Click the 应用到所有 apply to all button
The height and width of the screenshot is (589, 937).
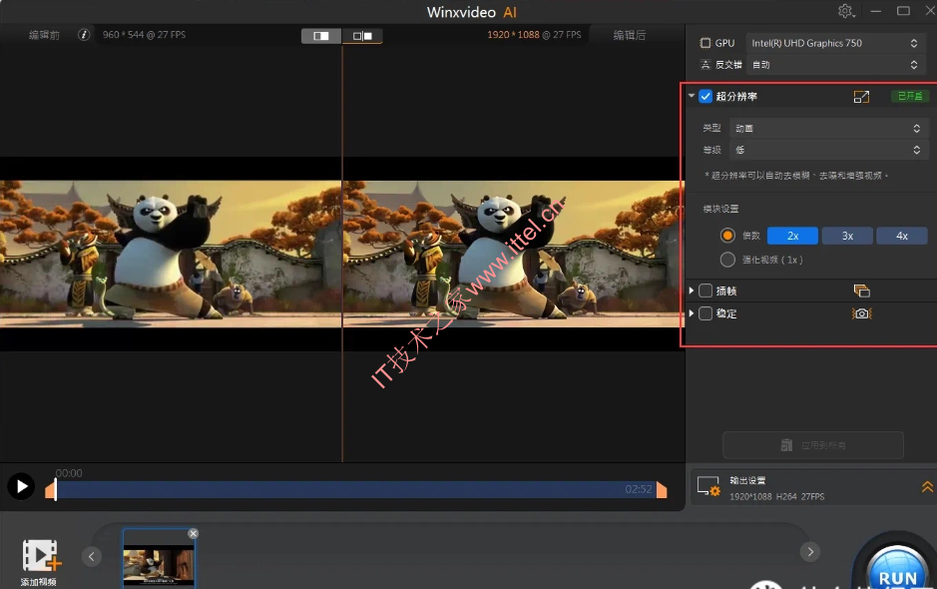tap(812, 445)
